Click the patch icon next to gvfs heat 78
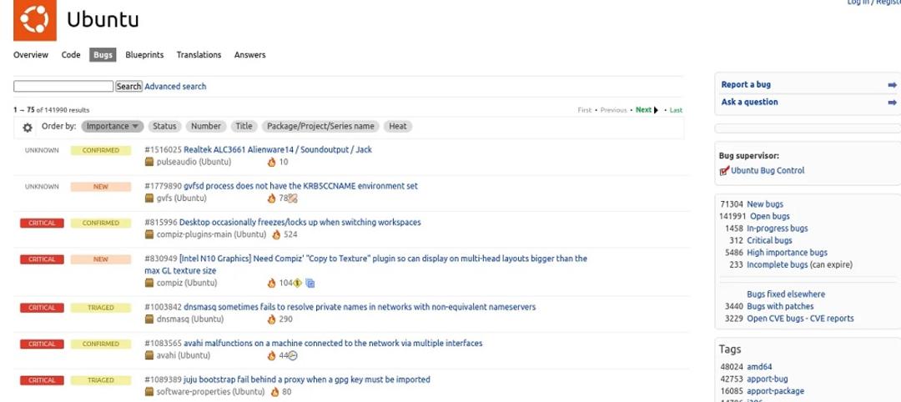The width and height of the screenshot is (901, 402). [x=293, y=198]
